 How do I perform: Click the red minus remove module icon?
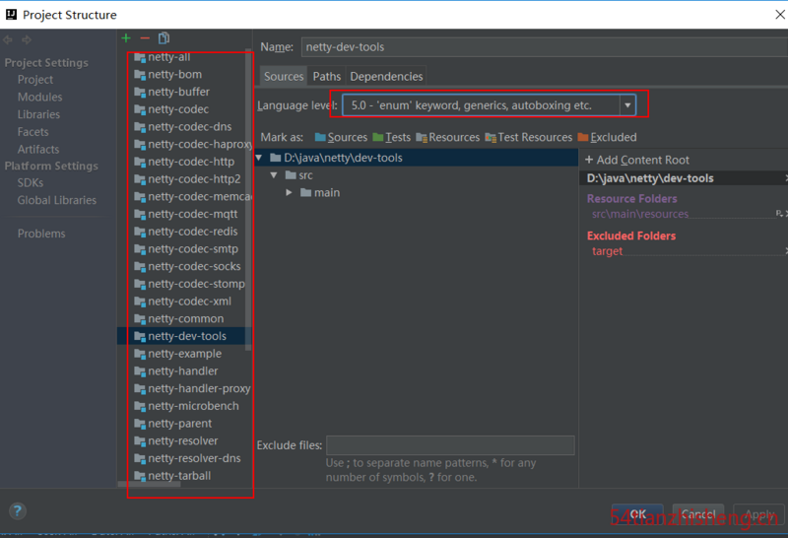tap(145, 38)
